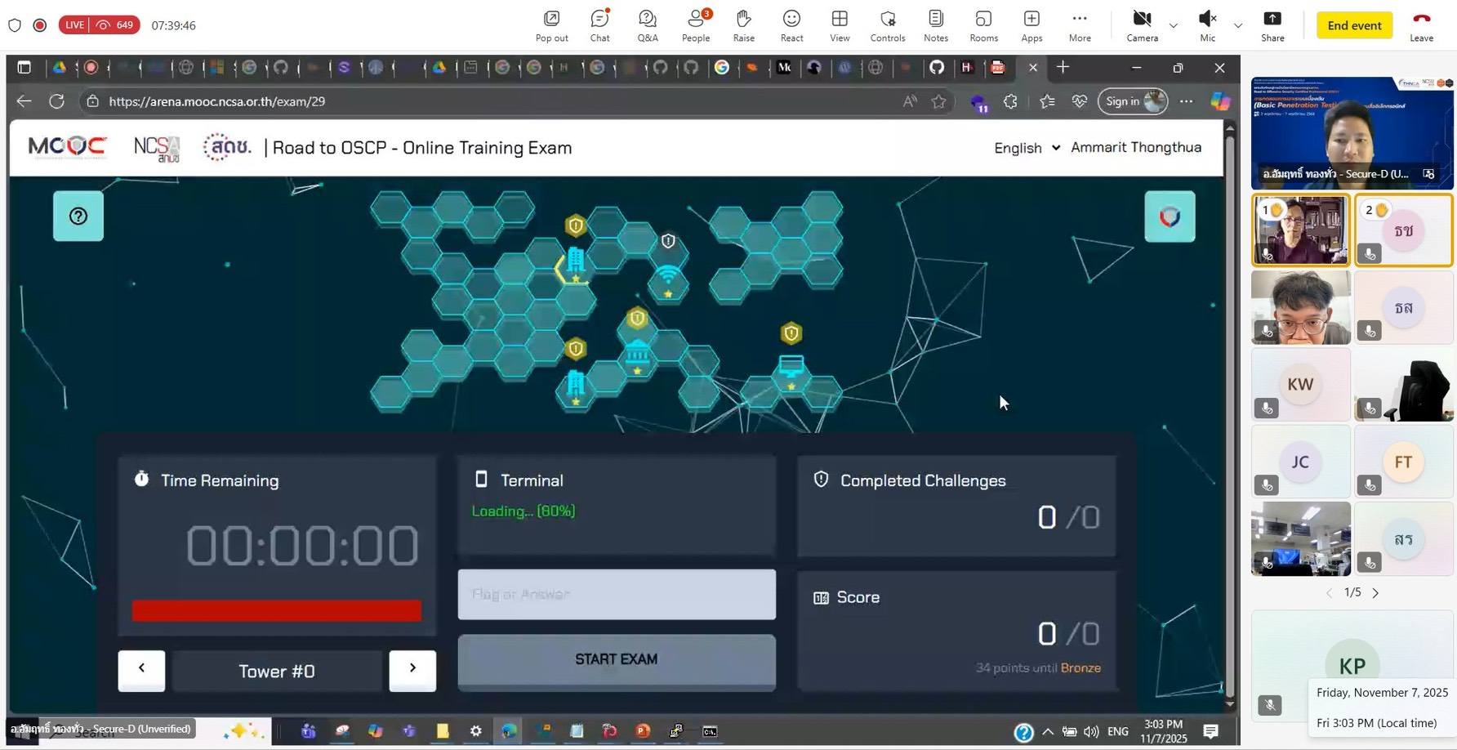Image resolution: width=1457 pixels, height=750 pixels.
Task: Open breakout Rooms
Action: pyautogui.click(x=983, y=25)
